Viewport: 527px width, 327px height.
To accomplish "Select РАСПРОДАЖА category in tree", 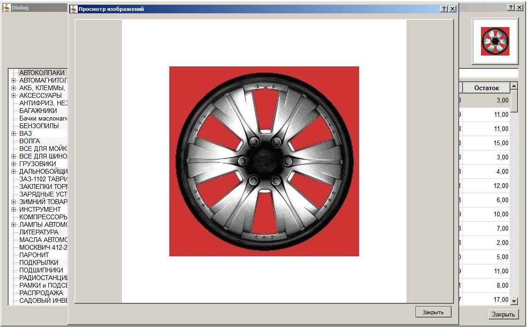I will click(x=41, y=293).
